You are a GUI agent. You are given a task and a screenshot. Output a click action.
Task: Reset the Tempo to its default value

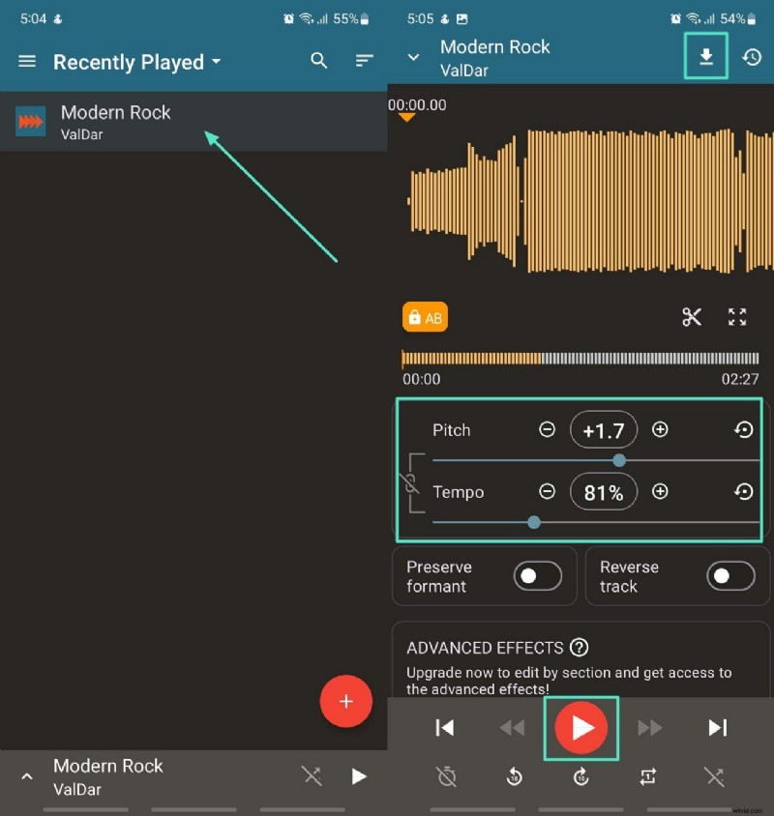tap(744, 492)
